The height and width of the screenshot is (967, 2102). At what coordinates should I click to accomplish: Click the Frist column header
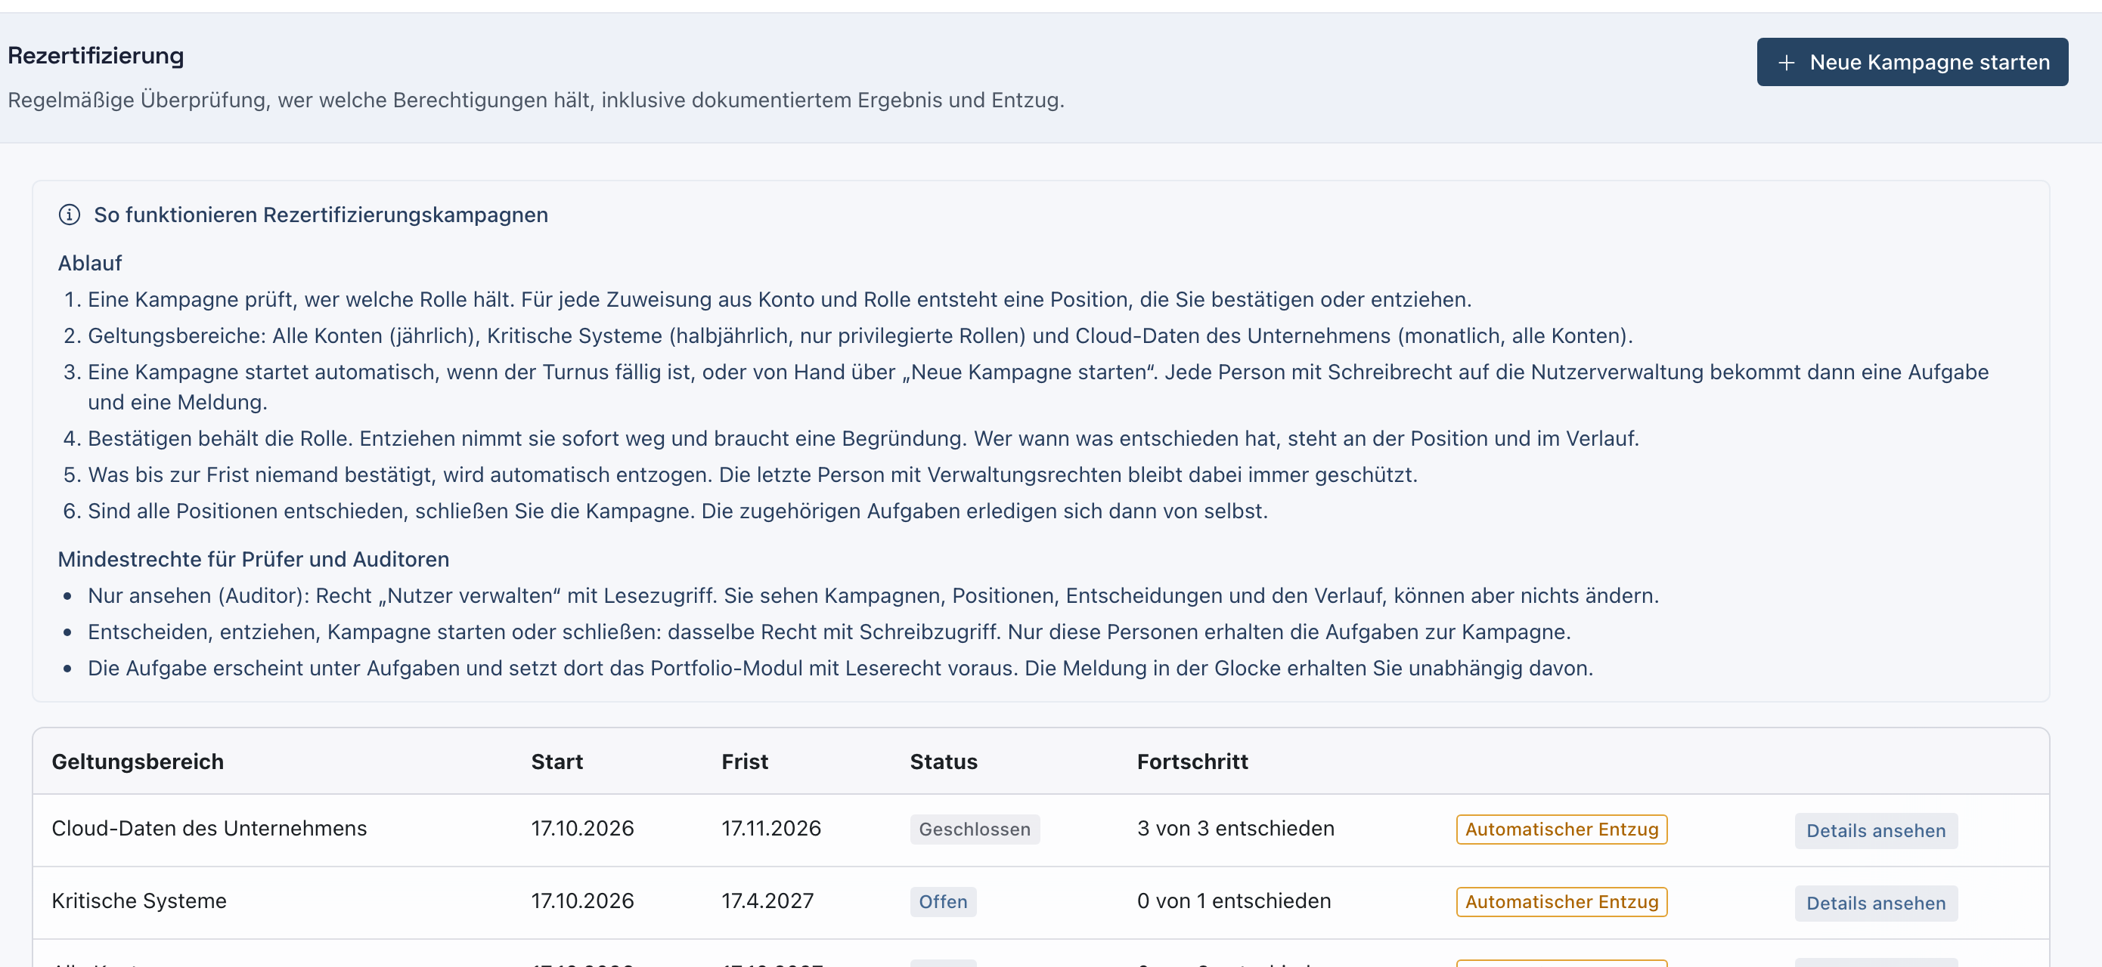coord(744,762)
